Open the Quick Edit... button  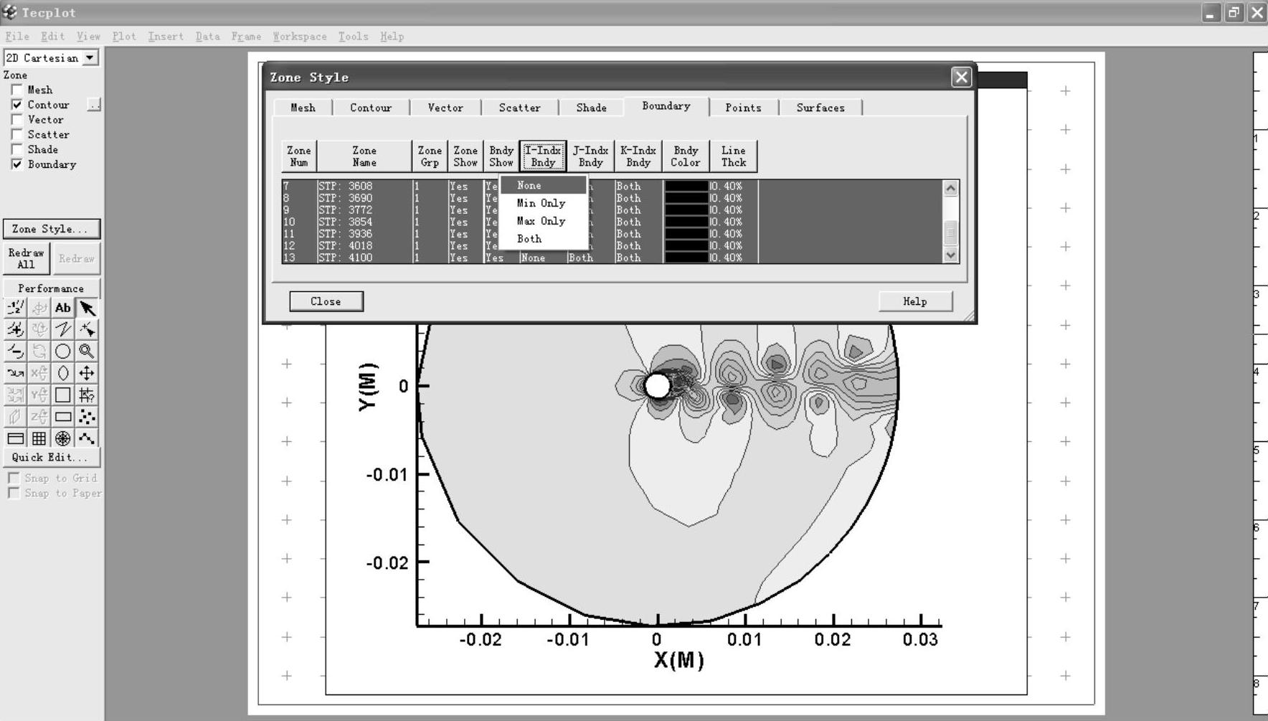(x=52, y=457)
